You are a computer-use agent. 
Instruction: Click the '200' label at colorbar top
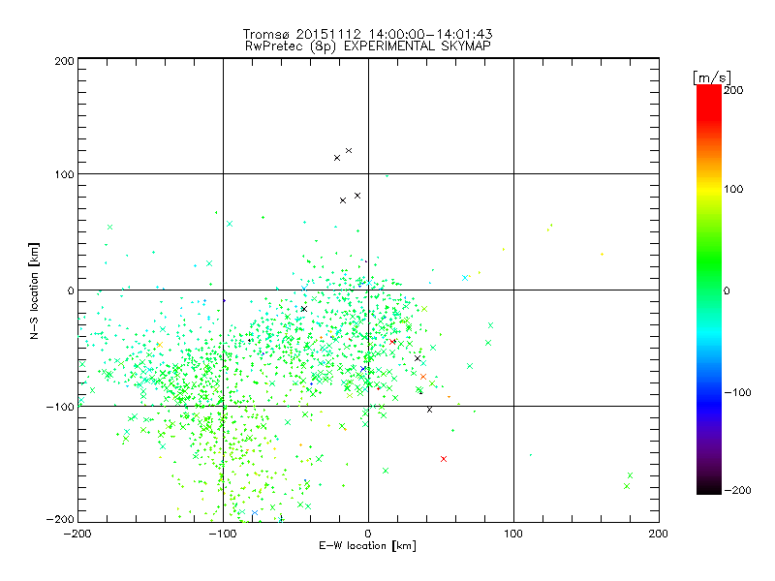point(733,90)
